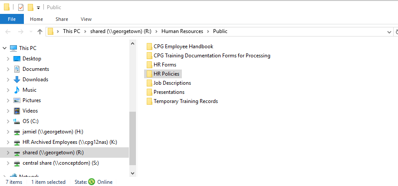Open the chevron after 'This PC' in breadcrumb
The height and width of the screenshot is (186, 398).
point(85,31)
